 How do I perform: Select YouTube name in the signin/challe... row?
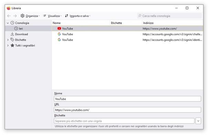pyautogui.click(x=67, y=34)
